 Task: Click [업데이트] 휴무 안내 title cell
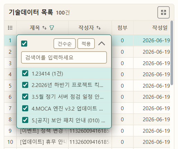(43, 142)
